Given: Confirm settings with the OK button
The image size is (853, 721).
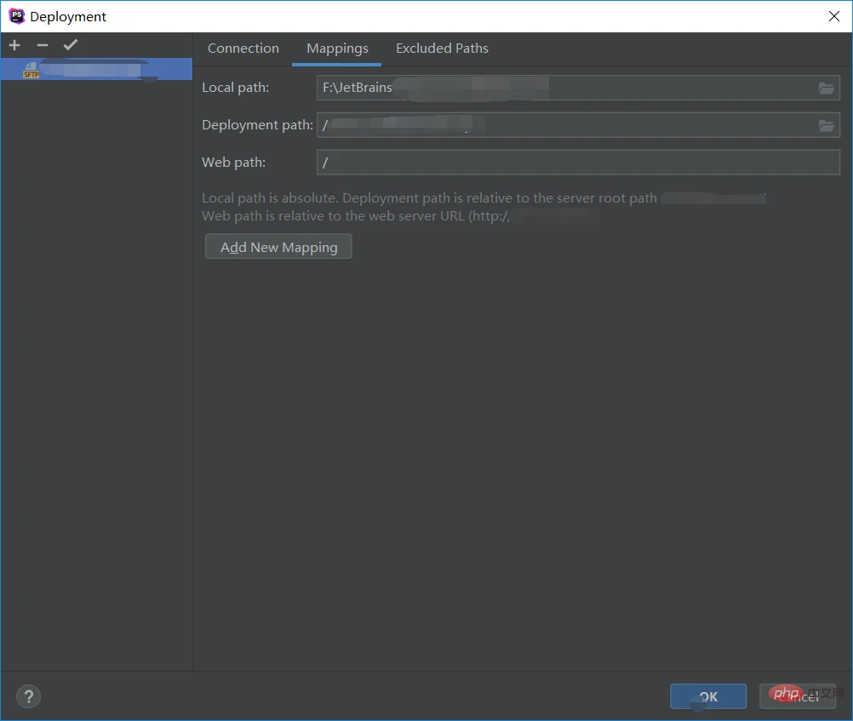Looking at the screenshot, I should [707, 696].
